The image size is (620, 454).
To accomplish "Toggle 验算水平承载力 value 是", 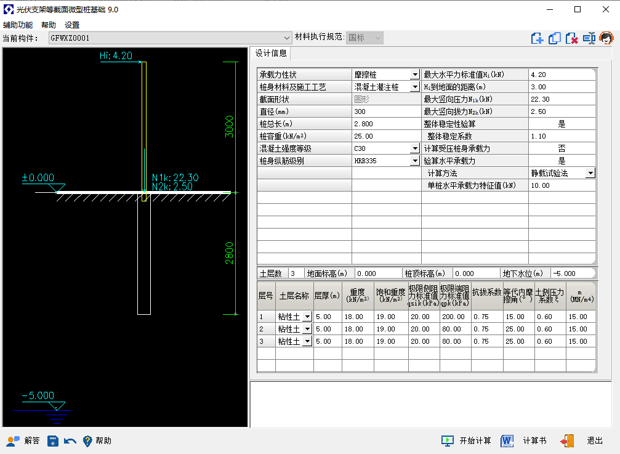I will click(x=562, y=161).
